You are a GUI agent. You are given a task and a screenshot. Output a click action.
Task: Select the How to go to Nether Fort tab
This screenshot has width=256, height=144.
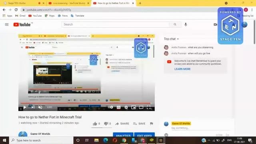[x=114, y=3]
